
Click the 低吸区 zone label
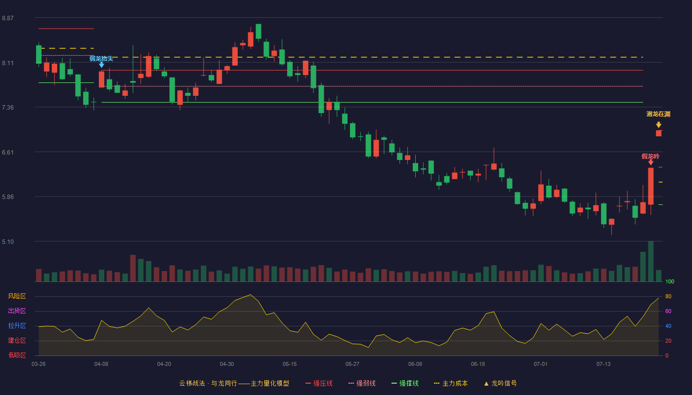[17, 355]
